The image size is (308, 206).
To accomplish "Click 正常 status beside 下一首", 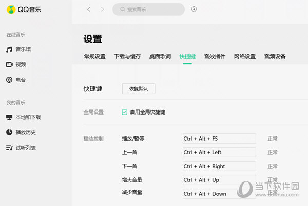I will (x=273, y=166).
